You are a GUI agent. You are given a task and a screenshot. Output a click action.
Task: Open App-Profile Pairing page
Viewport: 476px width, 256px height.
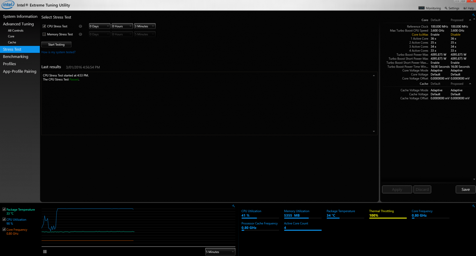pyautogui.click(x=20, y=71)
